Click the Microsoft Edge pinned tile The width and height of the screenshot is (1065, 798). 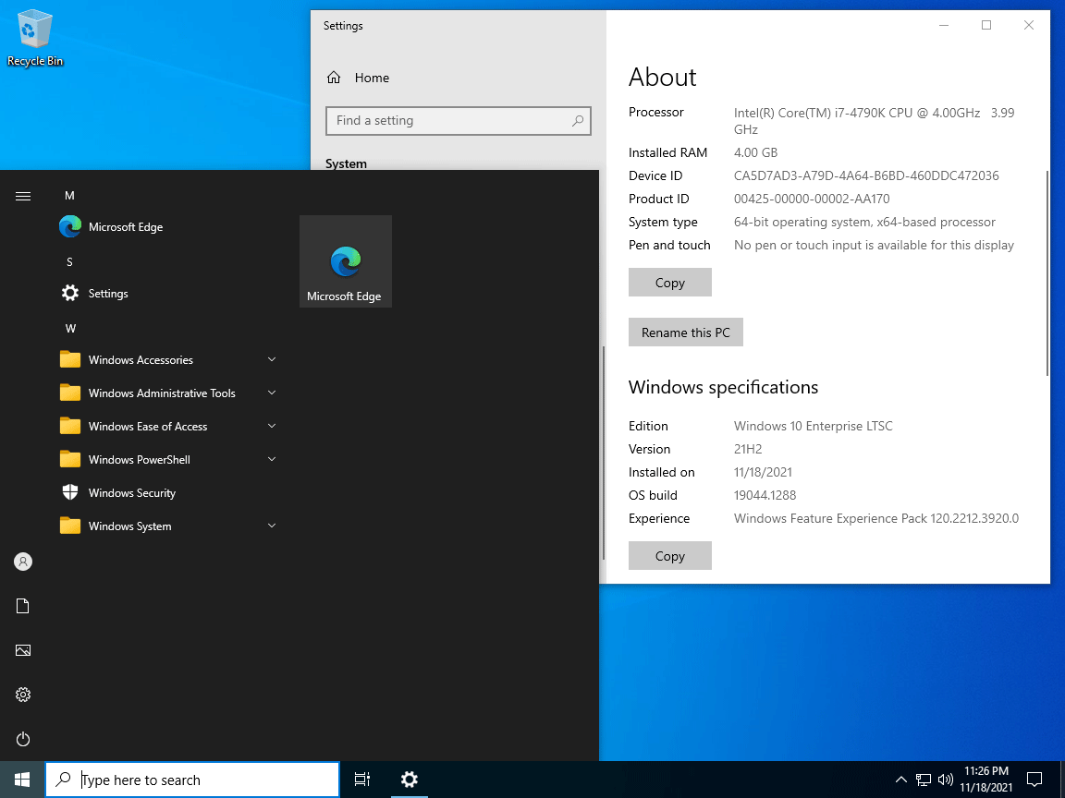(x=345, y=261)
